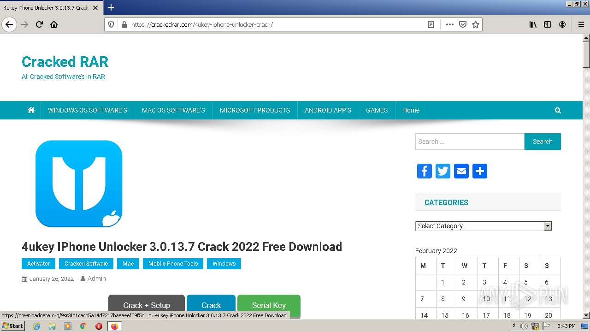
Task: Open the browser home page
Action: click(x=54, y=24)
